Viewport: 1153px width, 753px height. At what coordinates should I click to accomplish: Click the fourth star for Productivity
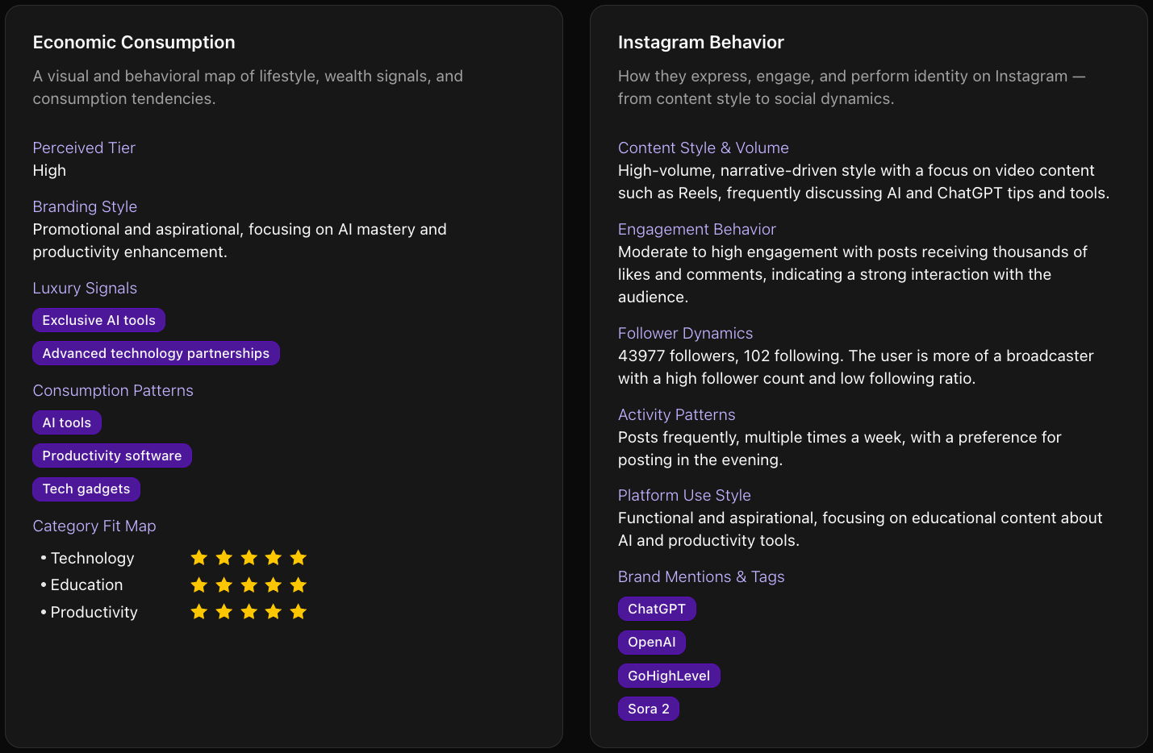click(274, 612)
